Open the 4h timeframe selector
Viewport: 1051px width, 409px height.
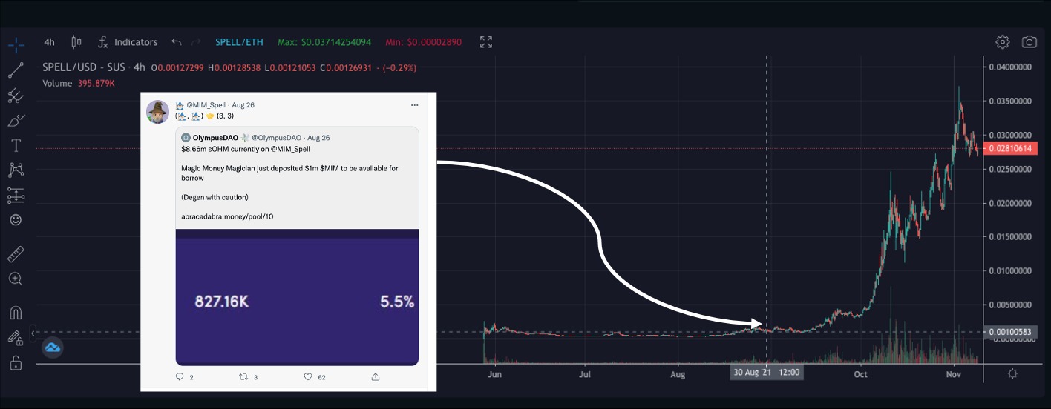coord(49,42)
